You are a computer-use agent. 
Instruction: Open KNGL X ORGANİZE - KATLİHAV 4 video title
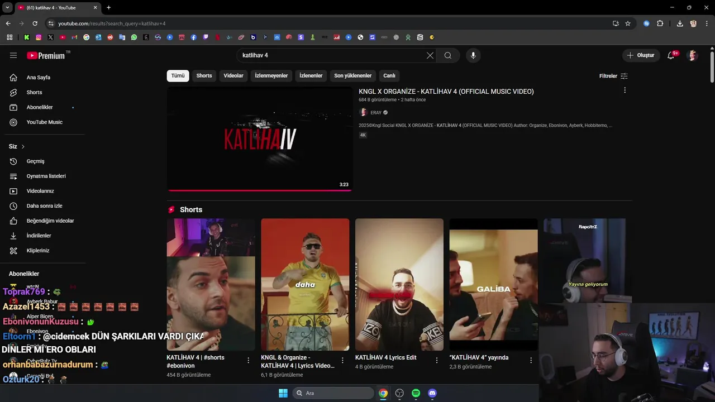click(446, 92)
